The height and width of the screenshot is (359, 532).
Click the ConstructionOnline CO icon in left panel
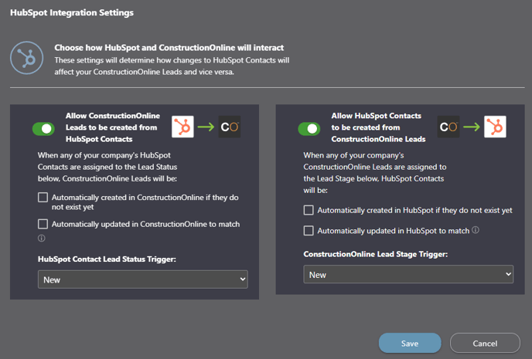click(x=230, y=127)
